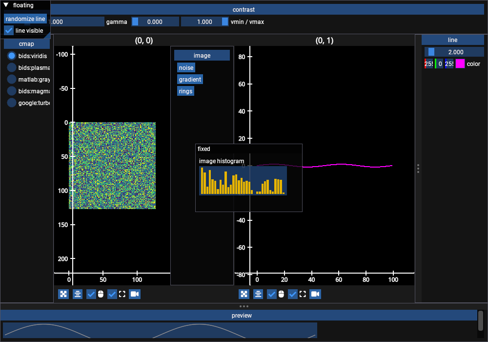Click the red channel value field
Image resolution: width=488 pixels, height=342 pixels.
click(x=428, y=64)
